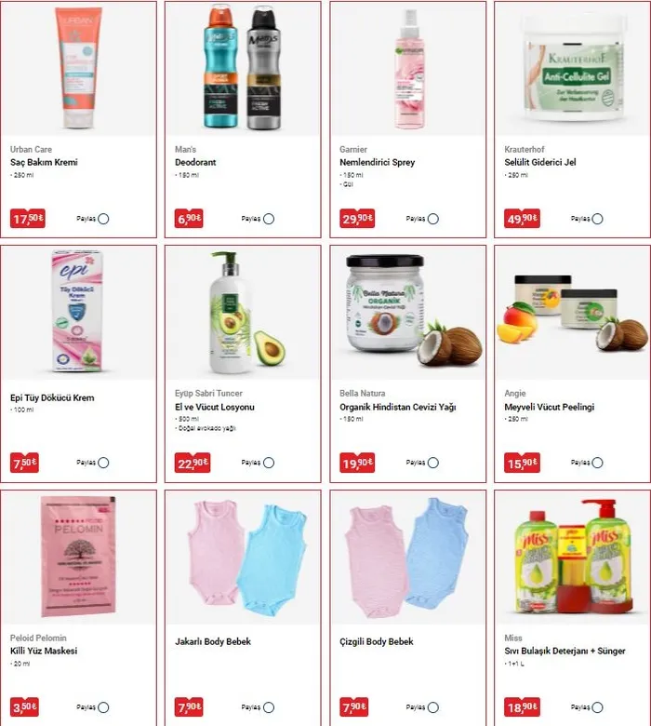Click the 19,90₺ price tag on coconut oil
Screen dimensions: 651x726
357,463
